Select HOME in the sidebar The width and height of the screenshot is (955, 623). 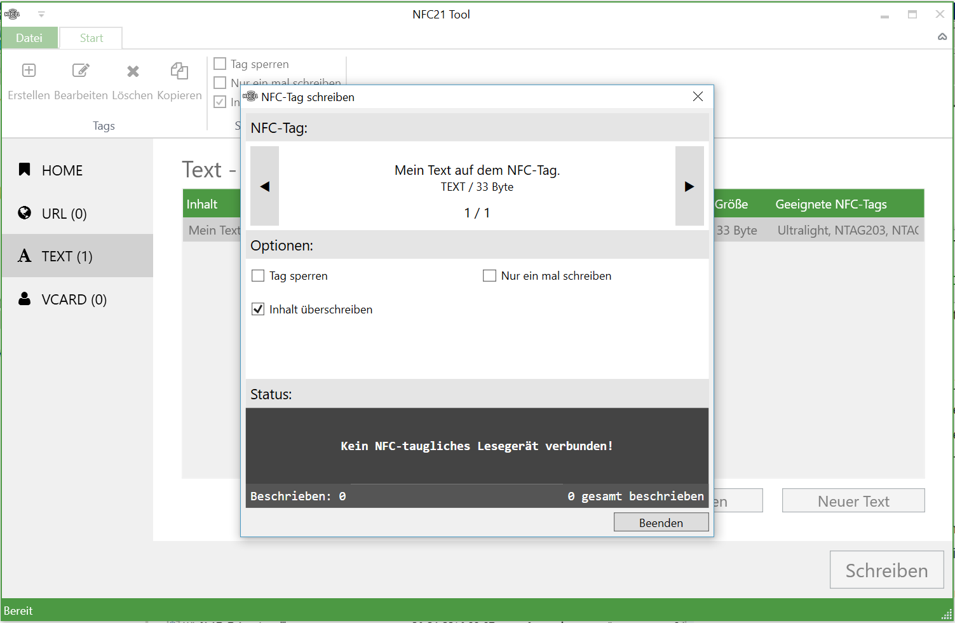[x=78, y=170]
